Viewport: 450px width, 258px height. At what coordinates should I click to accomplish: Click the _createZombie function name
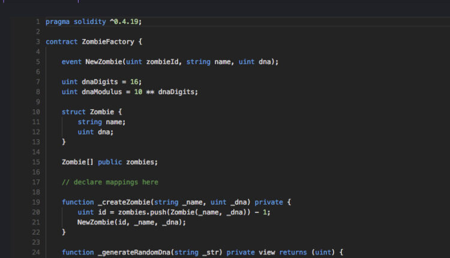tap(119, 202)
